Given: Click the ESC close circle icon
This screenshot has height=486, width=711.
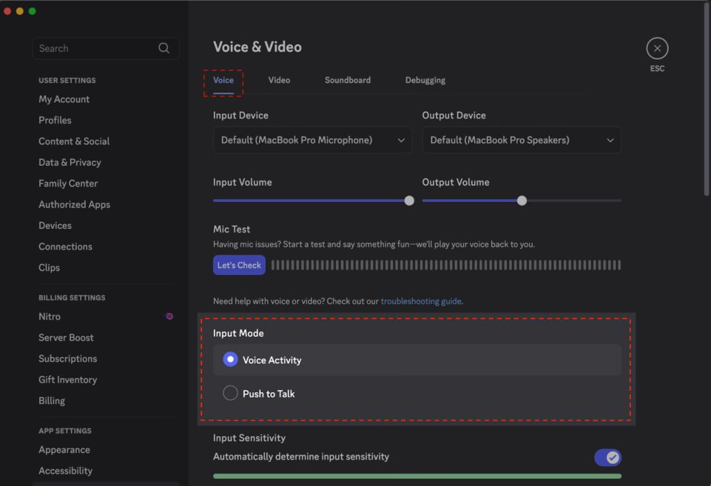Looking at the screenshot, I should (x=657, y=49).
